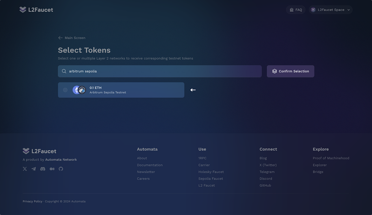Open the Telegram icon in footer
Screen dimensions: 372x215
[x=34, y=169]
